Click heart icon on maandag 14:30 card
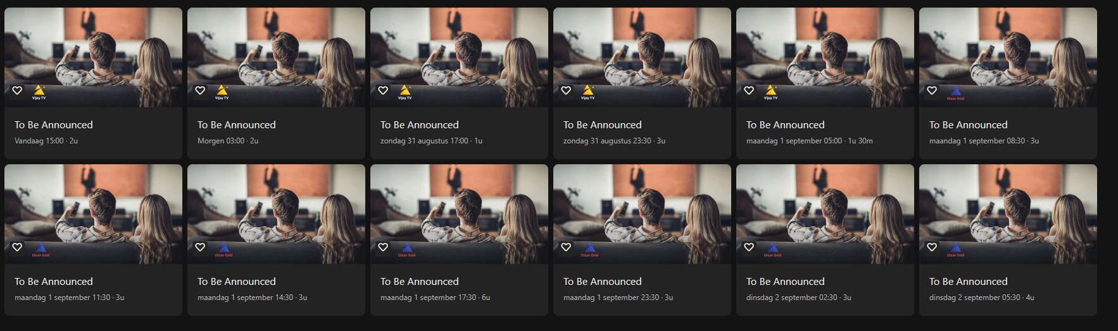 200,247
